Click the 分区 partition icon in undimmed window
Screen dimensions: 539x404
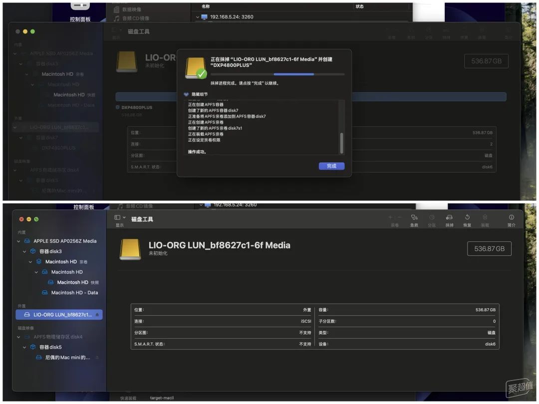pyautogui.click(x=432, y=217)
